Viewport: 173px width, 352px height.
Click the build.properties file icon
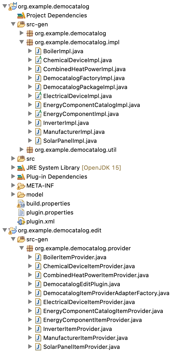coord(21,203)
